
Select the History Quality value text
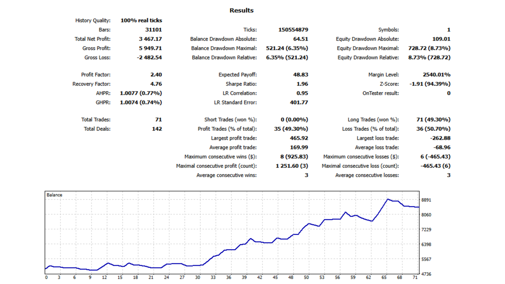pos(141,21)
